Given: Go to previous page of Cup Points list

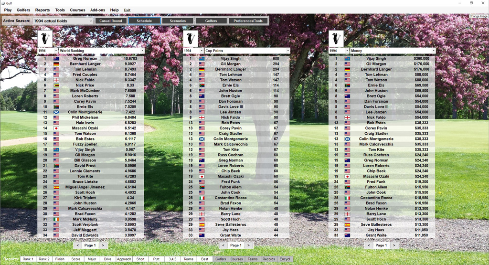Looking at the screenshot, I should tap(223, 245).
